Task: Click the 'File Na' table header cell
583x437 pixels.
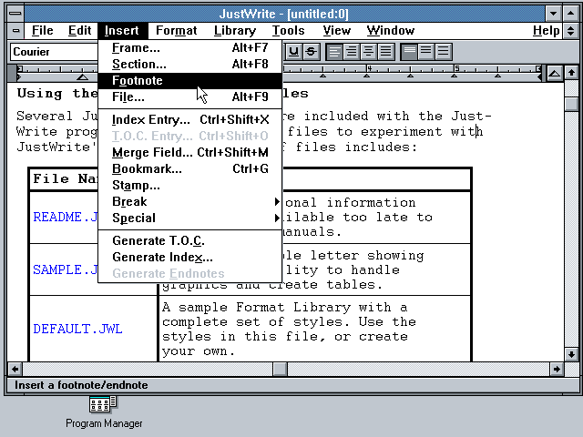Action: (65, 178)
